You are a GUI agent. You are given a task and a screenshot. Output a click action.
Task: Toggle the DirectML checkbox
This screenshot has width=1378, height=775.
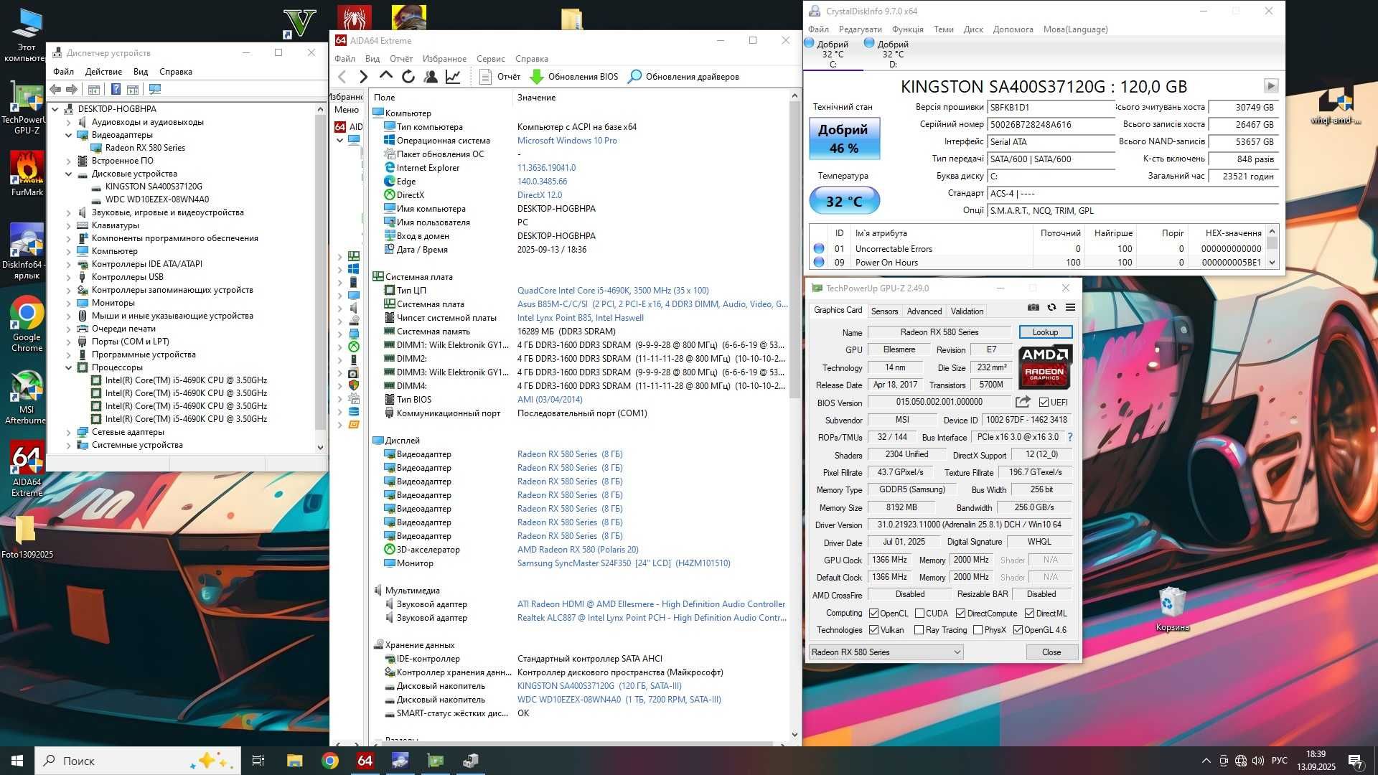(1029, 614)
